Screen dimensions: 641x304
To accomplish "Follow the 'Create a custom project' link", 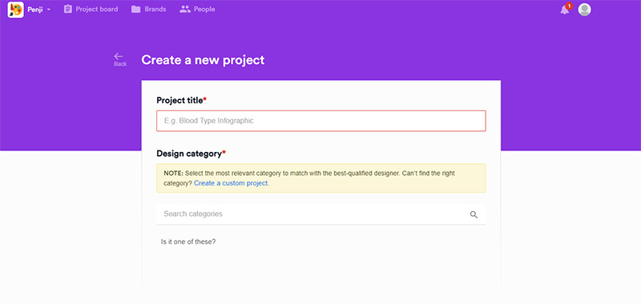I will coord(232,183).
